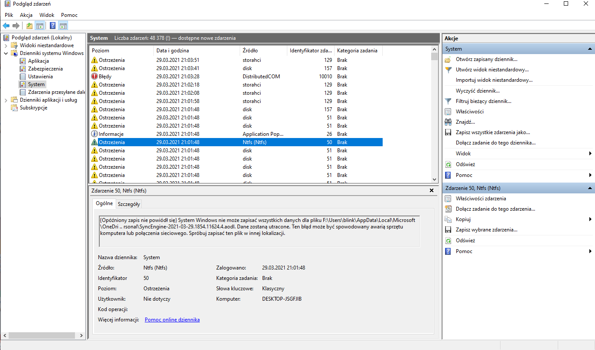Image resolution: width=595 pixels, height=350 pixels.
Task: Expand the Widoki niestandardowe tree node
Action: 6,45
